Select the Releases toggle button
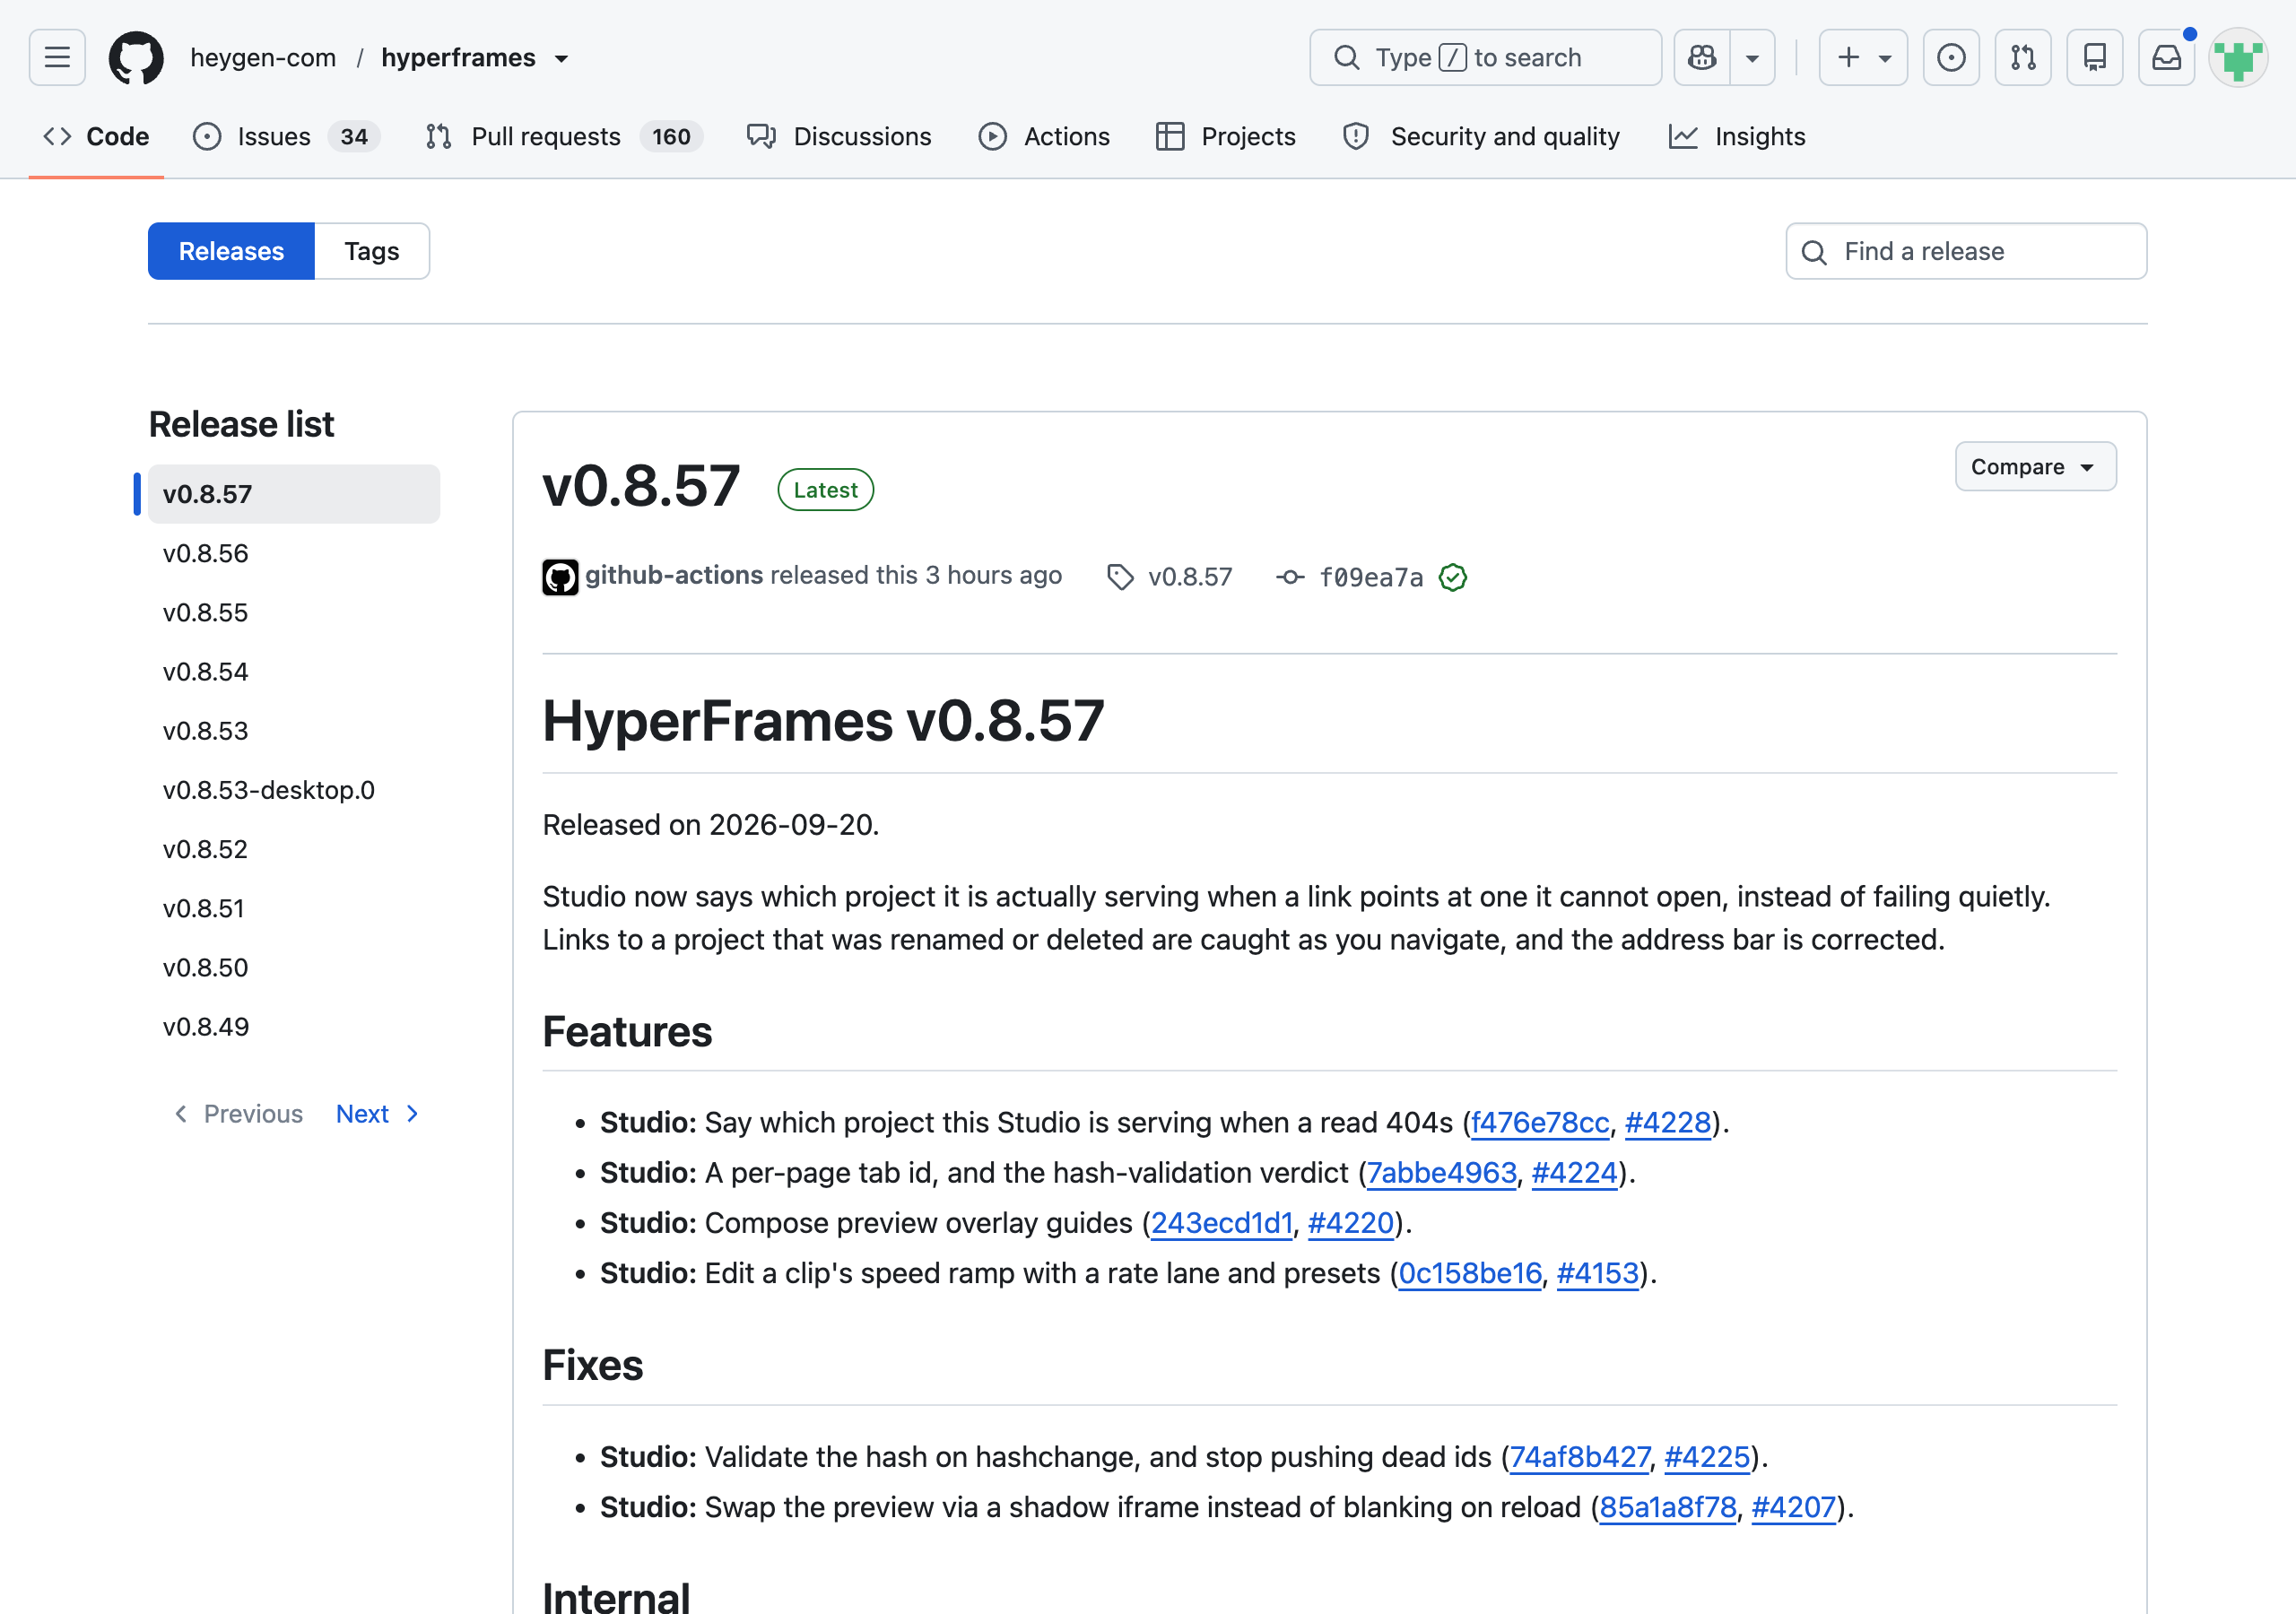The height and width of the screenshot is (1614, 2296). (x=231, y=251)
